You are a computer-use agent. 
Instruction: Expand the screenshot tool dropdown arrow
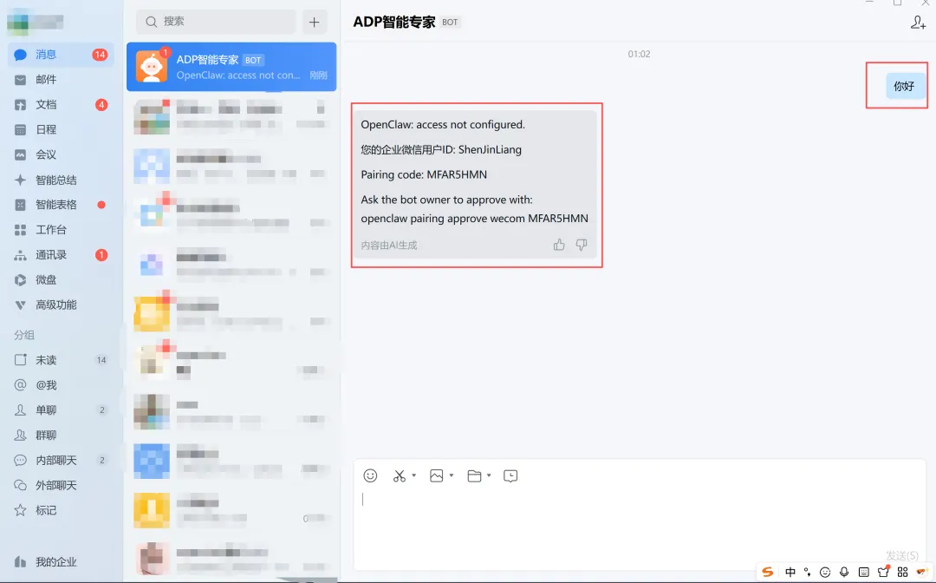(x=413, y=476)
